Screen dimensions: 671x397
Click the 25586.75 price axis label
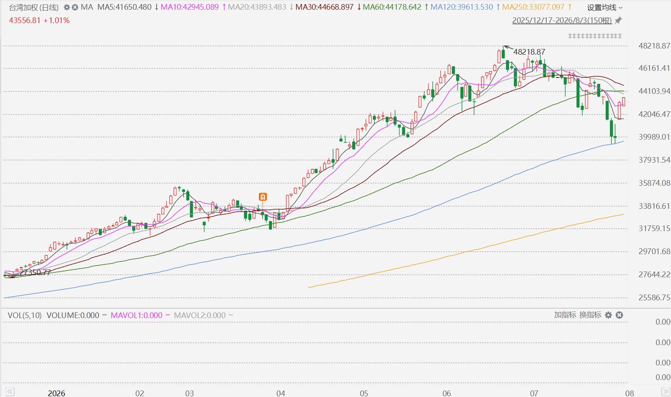click(x=654, y=297)
